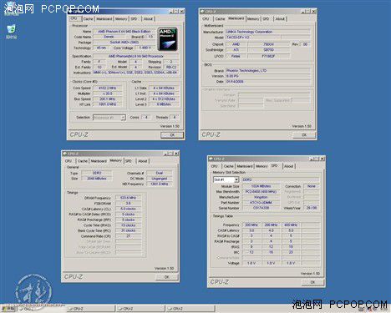Click the Cores count field
The image size is (391, 313).
click(x=146, y=118)
